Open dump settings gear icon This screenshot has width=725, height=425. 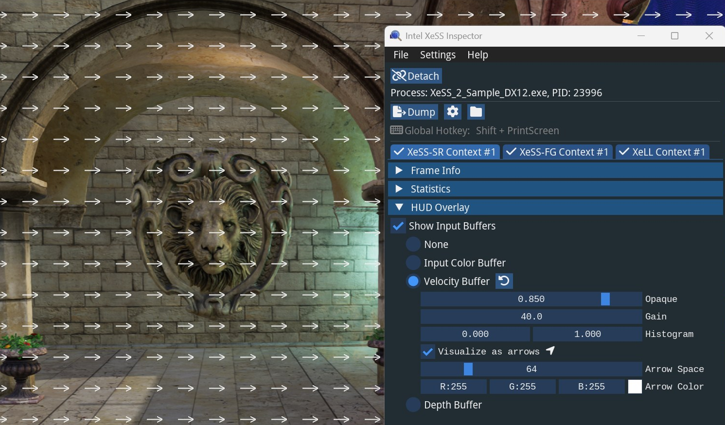click(453, 112)
